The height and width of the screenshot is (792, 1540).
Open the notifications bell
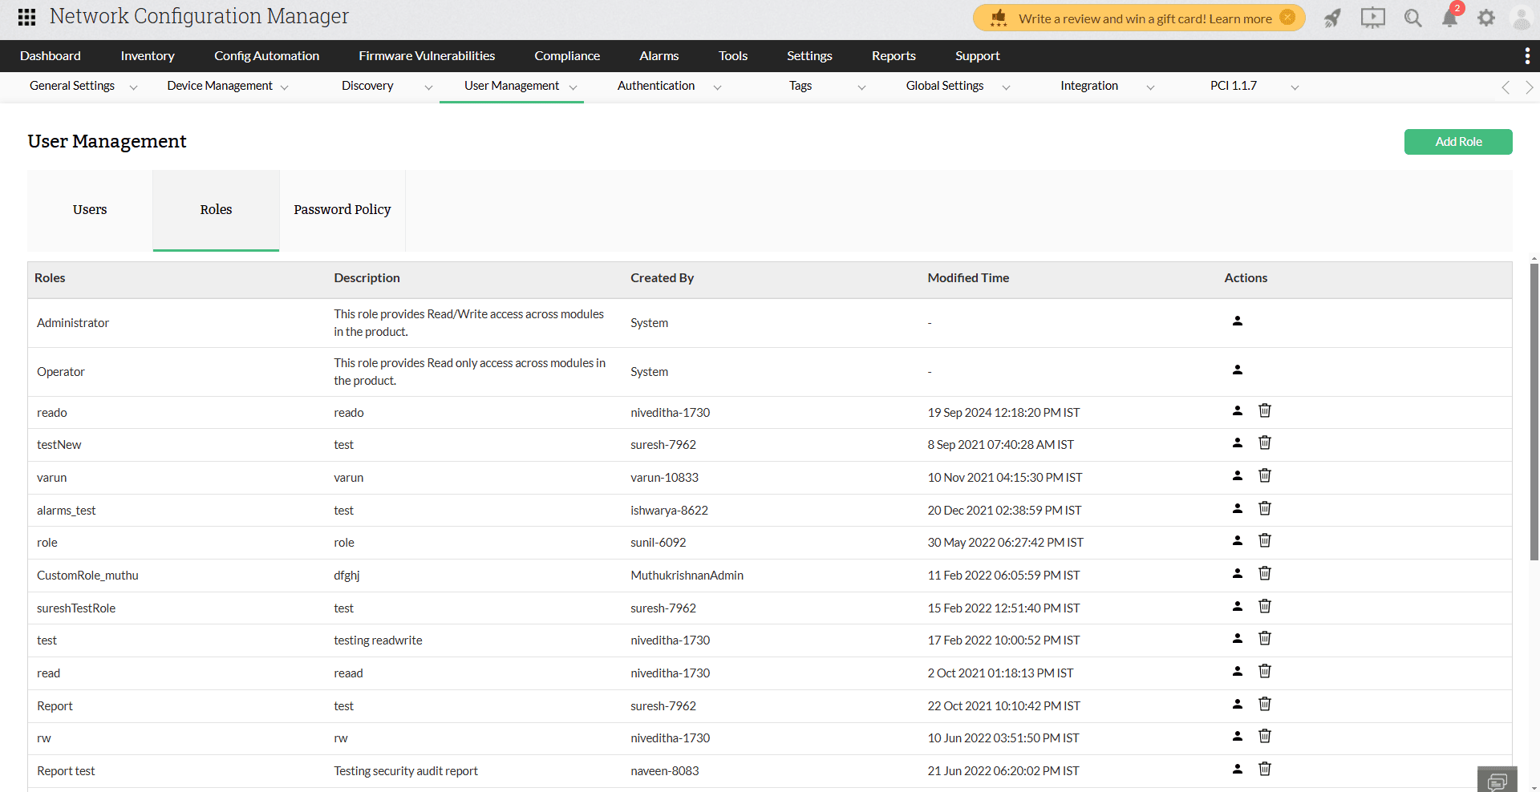pos(1450,18)
